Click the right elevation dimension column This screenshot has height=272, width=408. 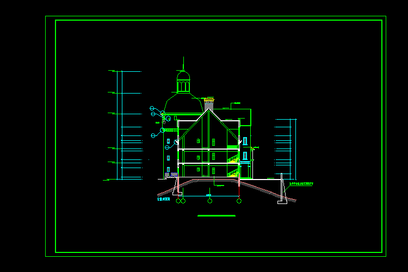click(x=292, y=148)
